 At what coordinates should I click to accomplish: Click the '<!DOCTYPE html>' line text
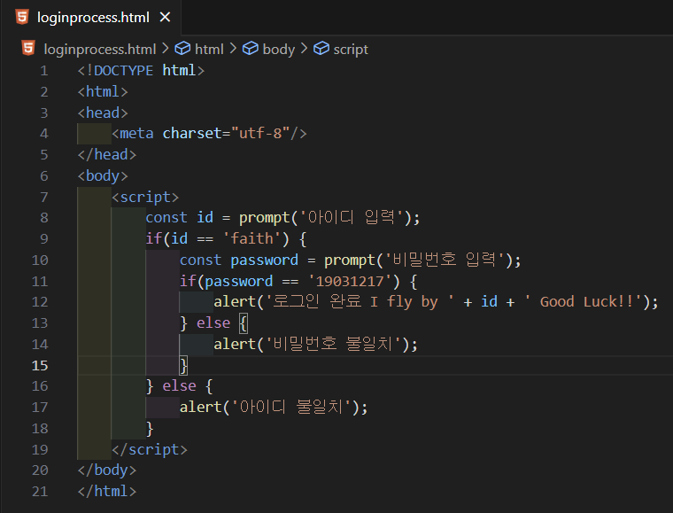(141, 70)
